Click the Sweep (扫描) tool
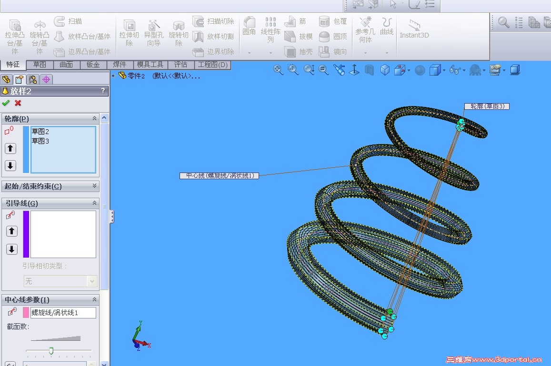The height and width of the screenshot is (366, 551). [x=68, y=21]
